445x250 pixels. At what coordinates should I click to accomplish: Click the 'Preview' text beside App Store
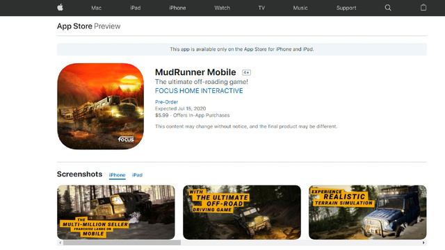tap(107, 26)
